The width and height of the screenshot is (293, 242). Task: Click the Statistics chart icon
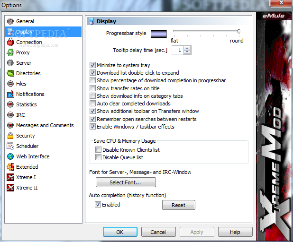click(x=10, y=104)
